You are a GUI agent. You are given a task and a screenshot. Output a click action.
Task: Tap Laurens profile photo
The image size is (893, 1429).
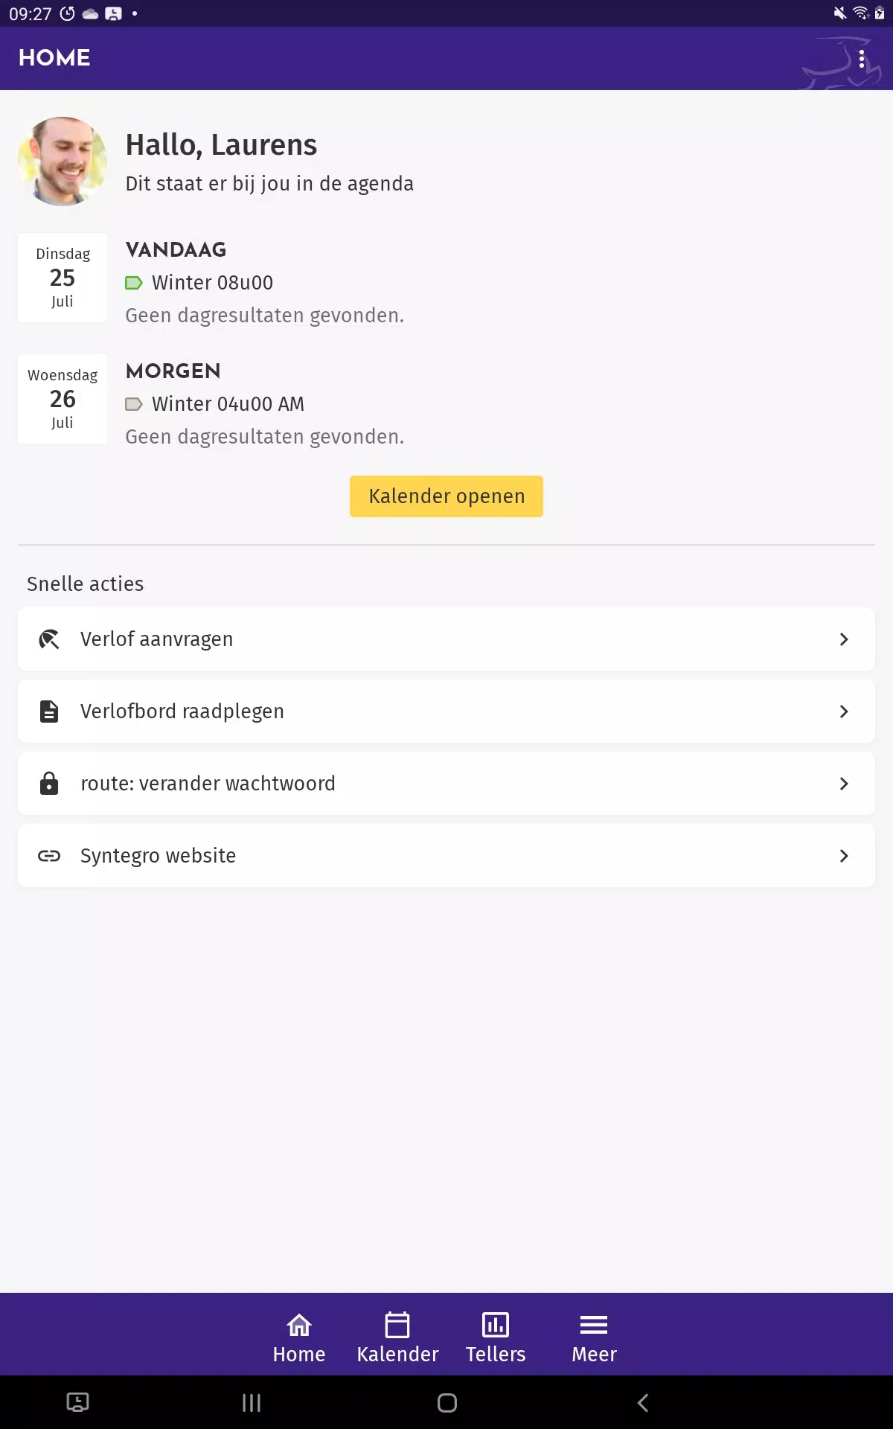[x=63, y=161]
